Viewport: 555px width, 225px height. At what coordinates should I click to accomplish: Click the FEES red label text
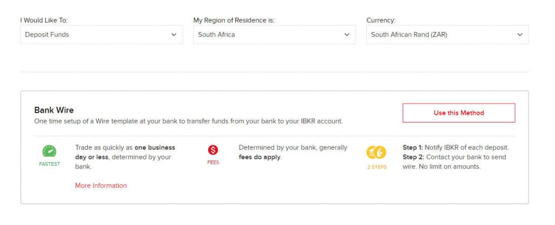213,162
